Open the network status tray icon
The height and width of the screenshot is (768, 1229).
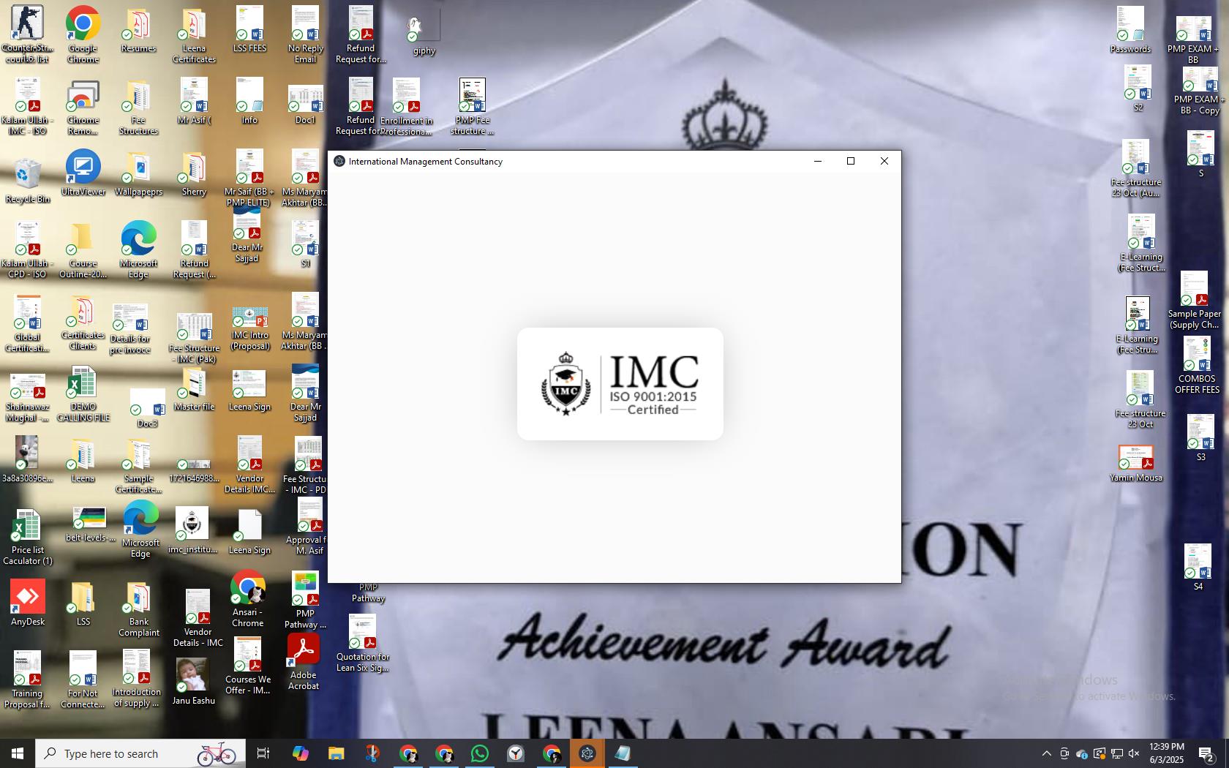[x=1117, y=753]
